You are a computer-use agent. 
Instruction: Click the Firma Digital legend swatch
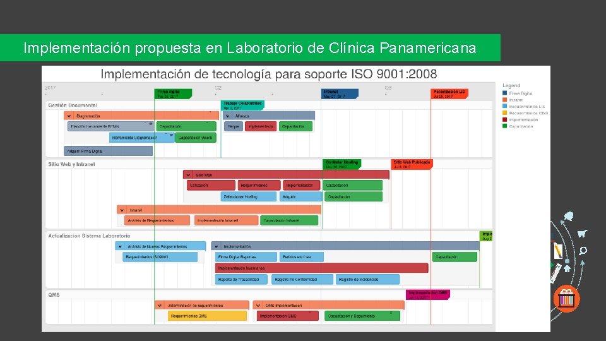(504, 93)
